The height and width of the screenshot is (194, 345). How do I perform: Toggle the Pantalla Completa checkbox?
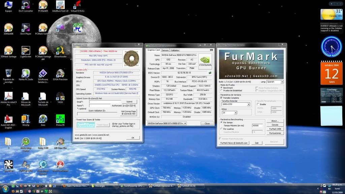pyautogui.click(x=222, y=98)
